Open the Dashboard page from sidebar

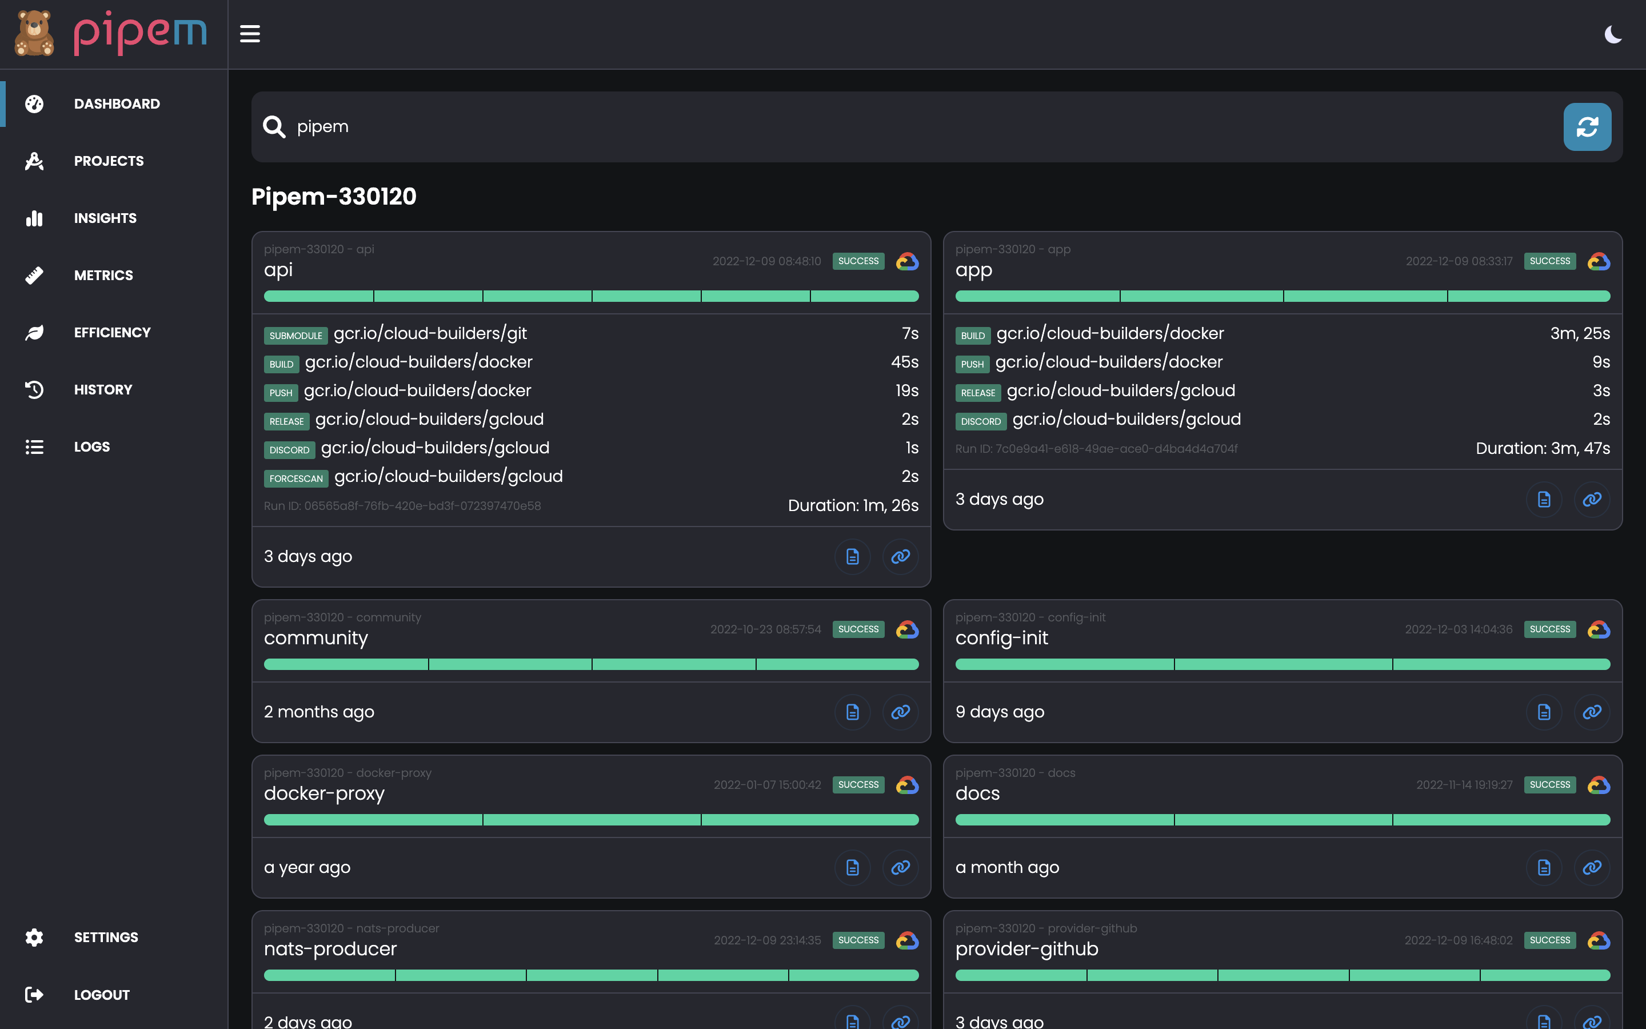click(x=115, y=103)
